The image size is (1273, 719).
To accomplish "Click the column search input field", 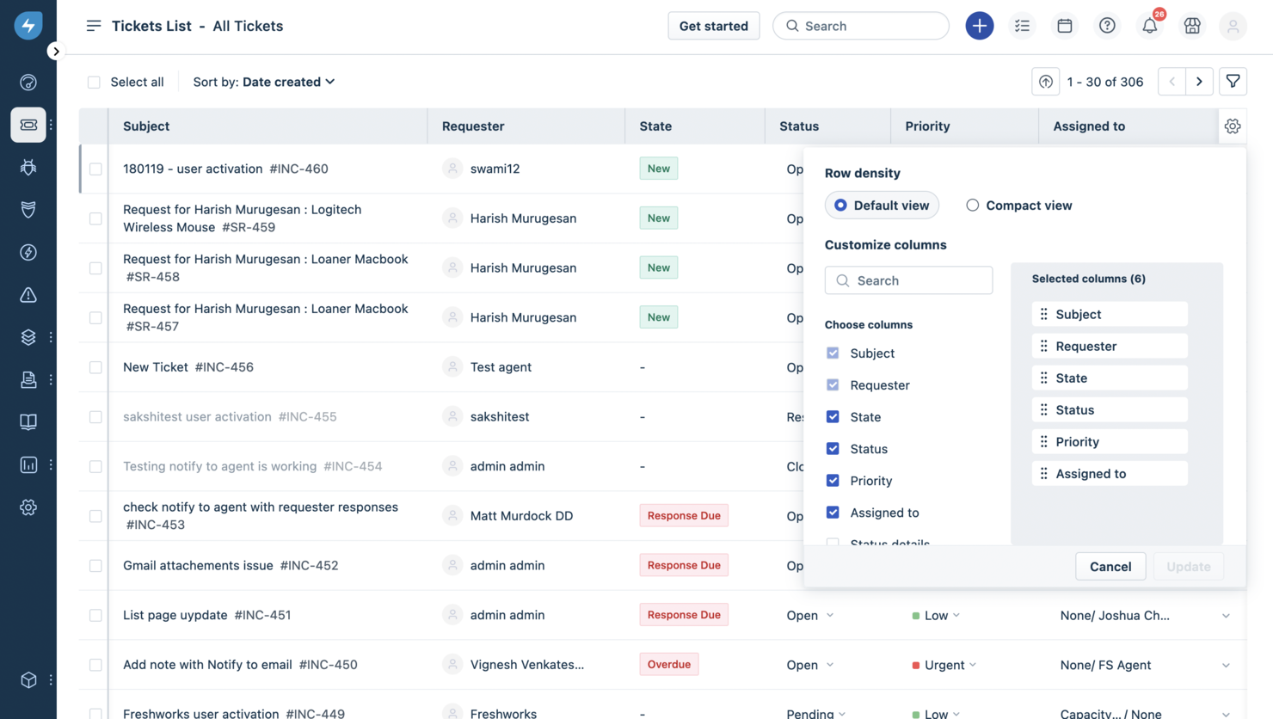I will 908,280.
